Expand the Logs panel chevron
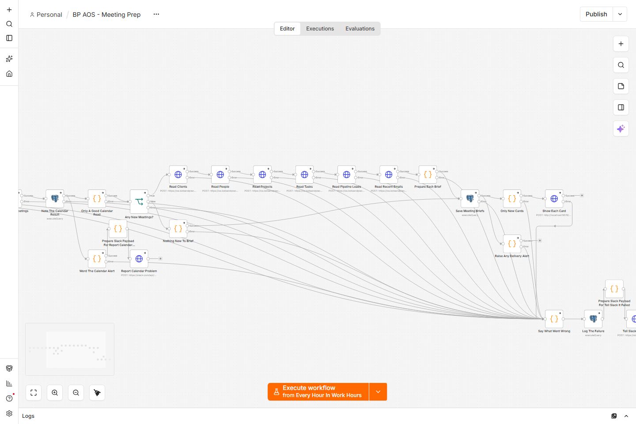This screenshot has width=636, height=424. [x=626, y=416]
